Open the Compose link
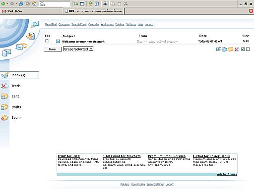254x190 pixels. [64, 24]
